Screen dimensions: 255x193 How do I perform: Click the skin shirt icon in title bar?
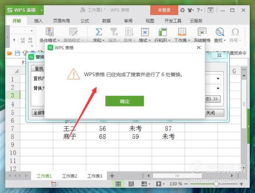[191, 10]
